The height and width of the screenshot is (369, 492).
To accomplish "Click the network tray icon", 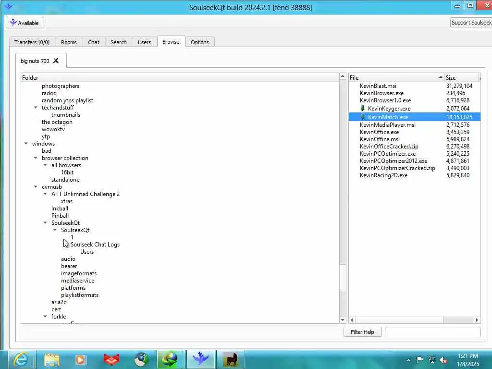I will [x=432, y=360].
